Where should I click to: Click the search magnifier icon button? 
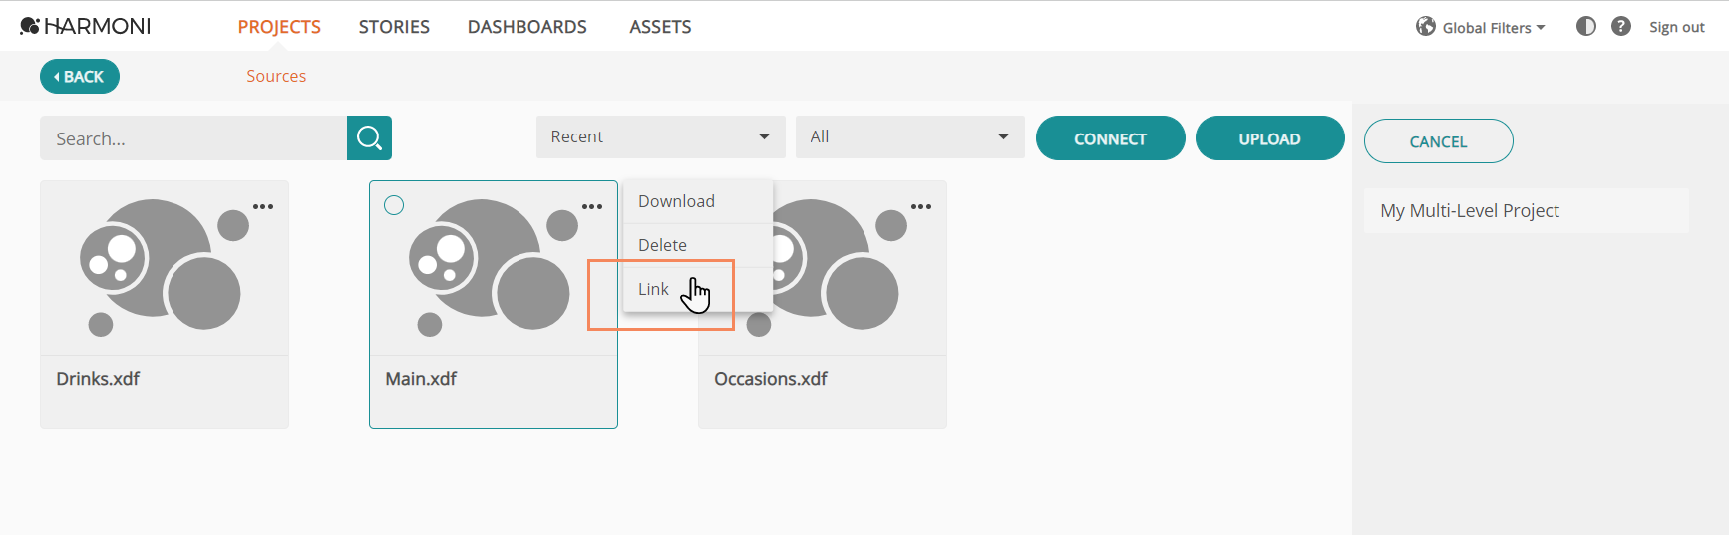click(x=369, y=137)
